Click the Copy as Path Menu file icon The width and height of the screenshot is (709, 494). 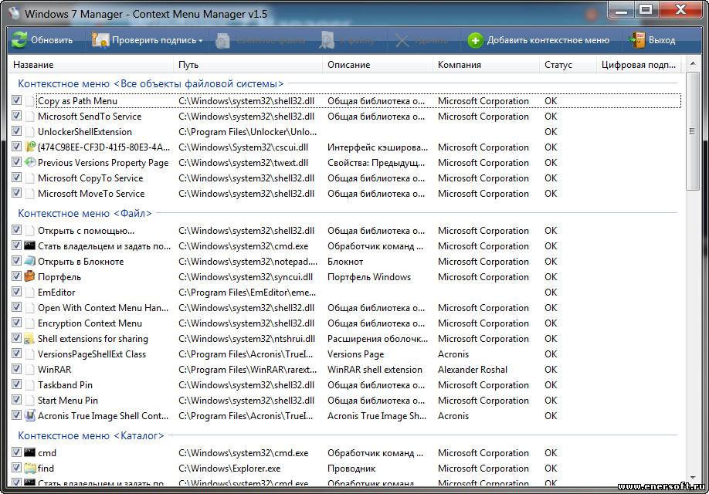point(30,101)
